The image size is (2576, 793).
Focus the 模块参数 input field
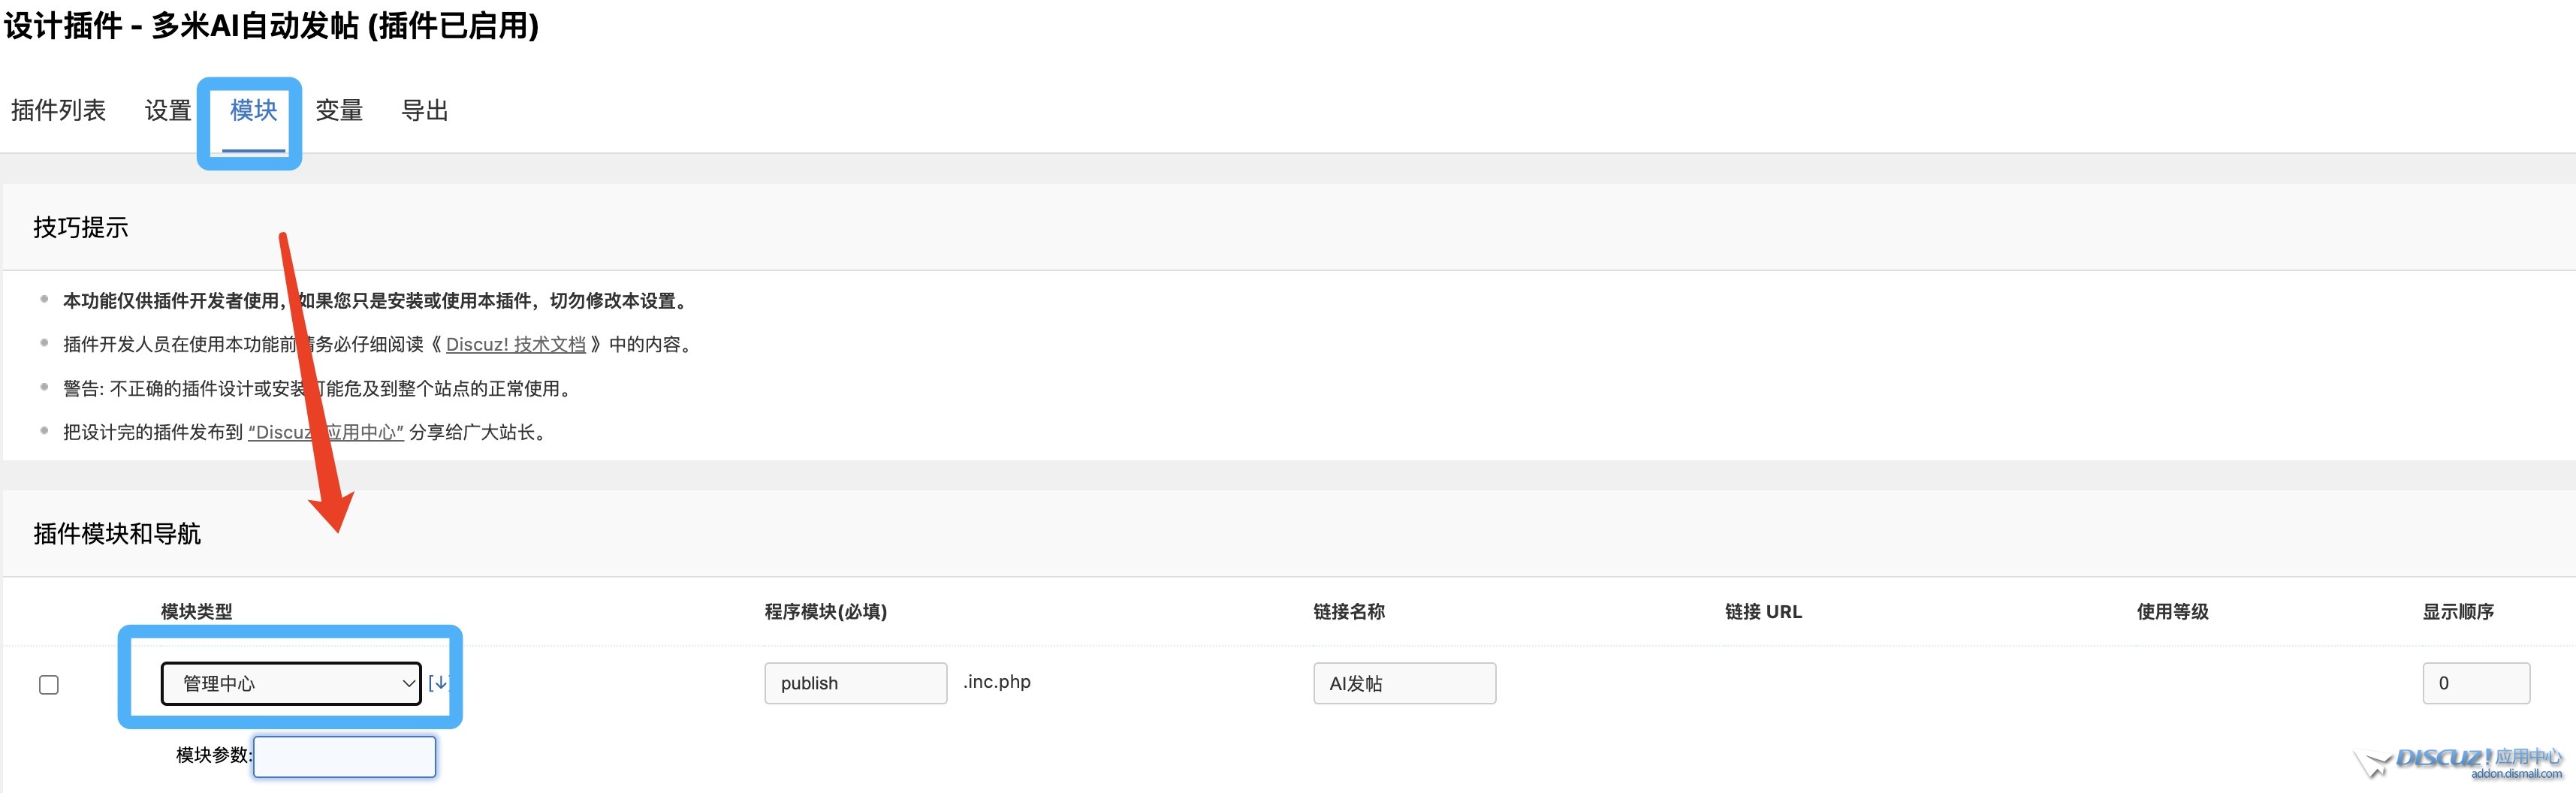[345, 757]
